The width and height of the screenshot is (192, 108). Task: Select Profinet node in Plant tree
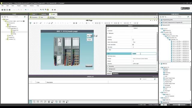tap(11, 37)
